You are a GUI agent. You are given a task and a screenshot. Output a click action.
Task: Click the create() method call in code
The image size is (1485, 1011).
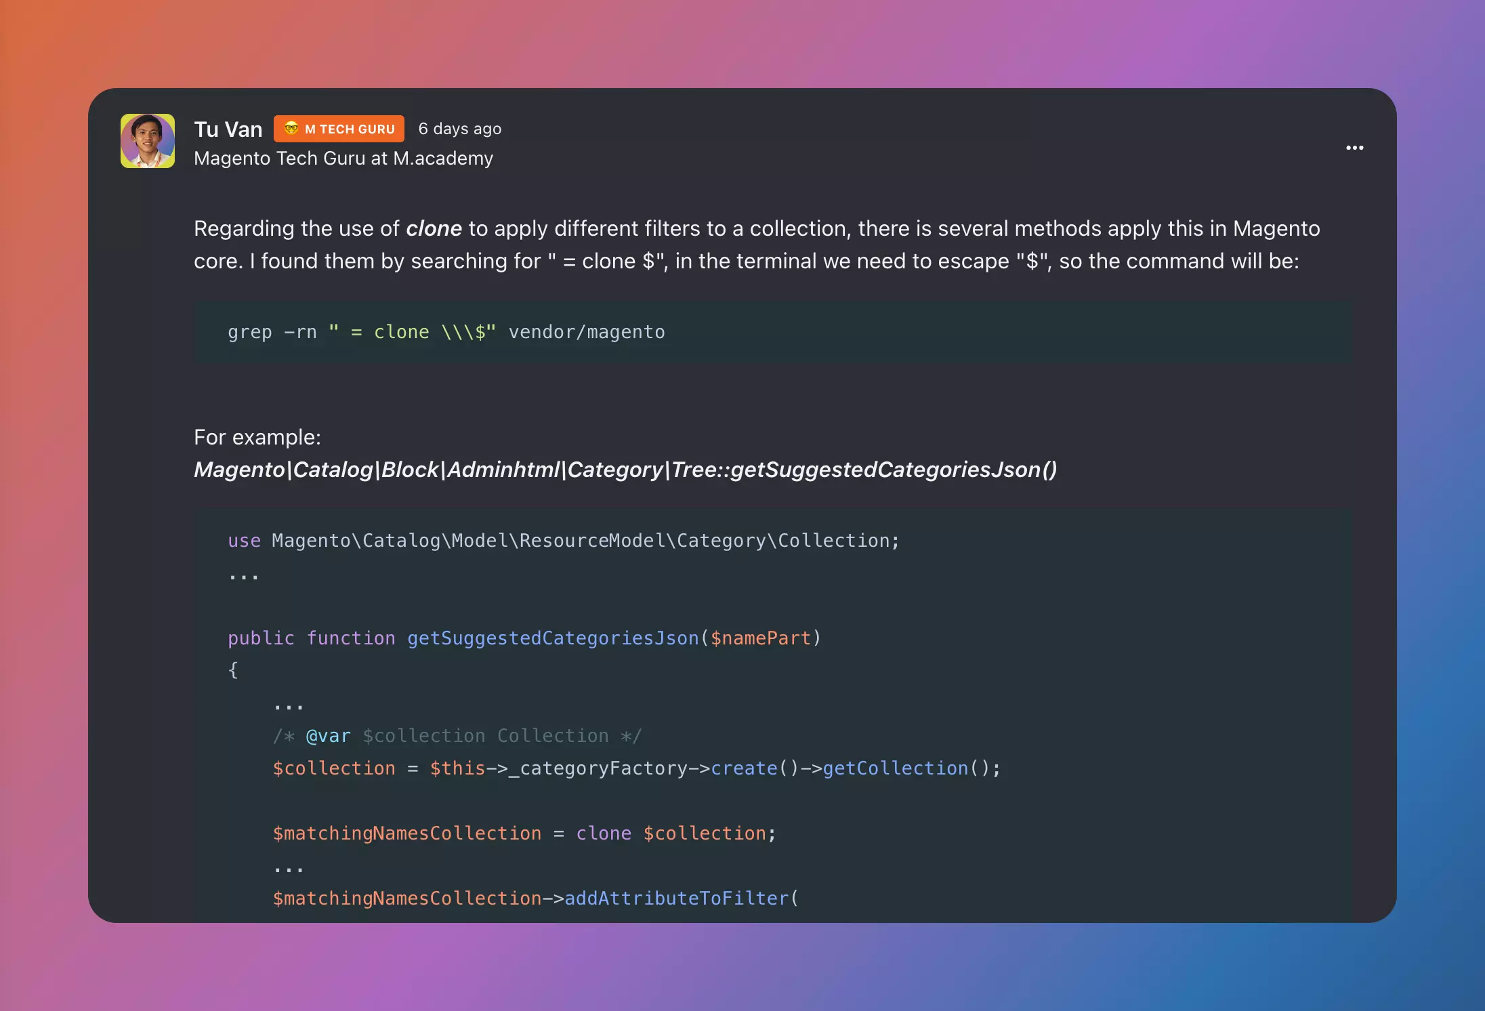coord(744,768)
